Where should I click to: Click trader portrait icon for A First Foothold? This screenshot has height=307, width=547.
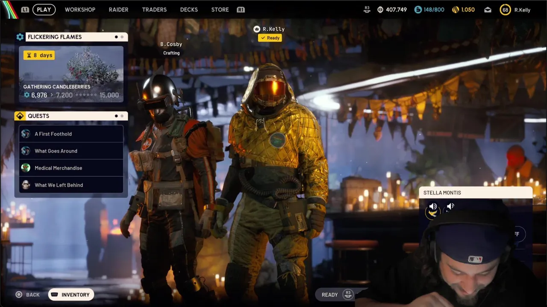point(26,134)
